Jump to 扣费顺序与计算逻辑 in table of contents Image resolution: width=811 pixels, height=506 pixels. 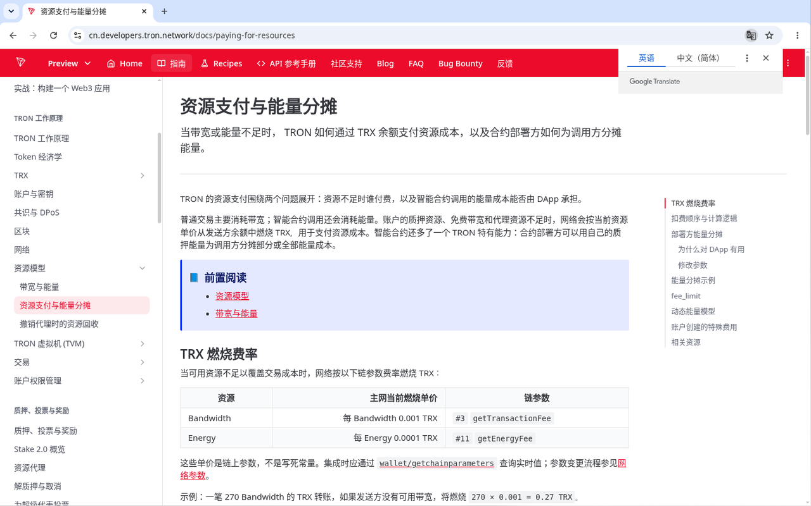[704, 219]
